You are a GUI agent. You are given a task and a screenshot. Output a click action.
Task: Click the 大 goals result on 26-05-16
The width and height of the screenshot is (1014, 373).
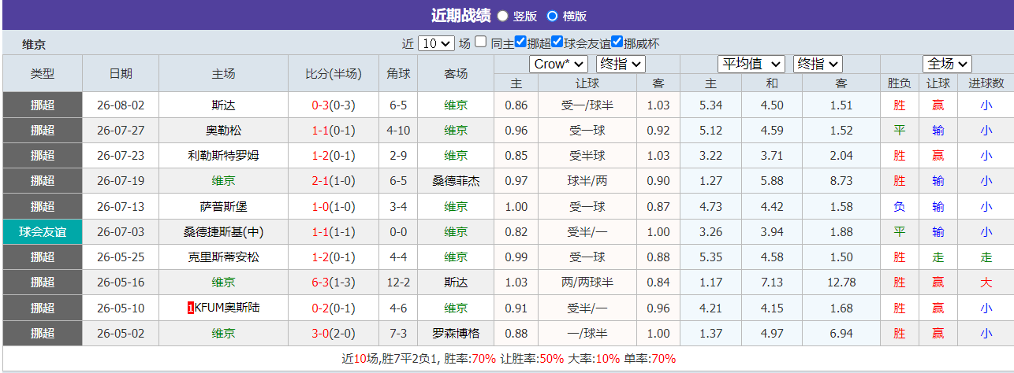[986, 282]
